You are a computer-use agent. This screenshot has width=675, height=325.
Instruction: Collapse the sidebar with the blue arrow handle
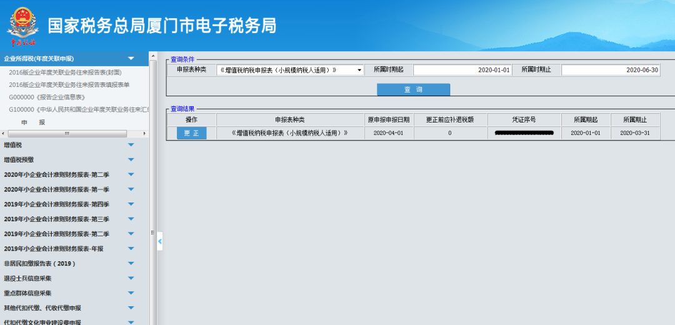[160, 241]
